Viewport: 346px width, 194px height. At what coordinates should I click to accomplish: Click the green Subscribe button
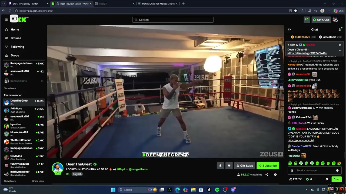[268, 166]
